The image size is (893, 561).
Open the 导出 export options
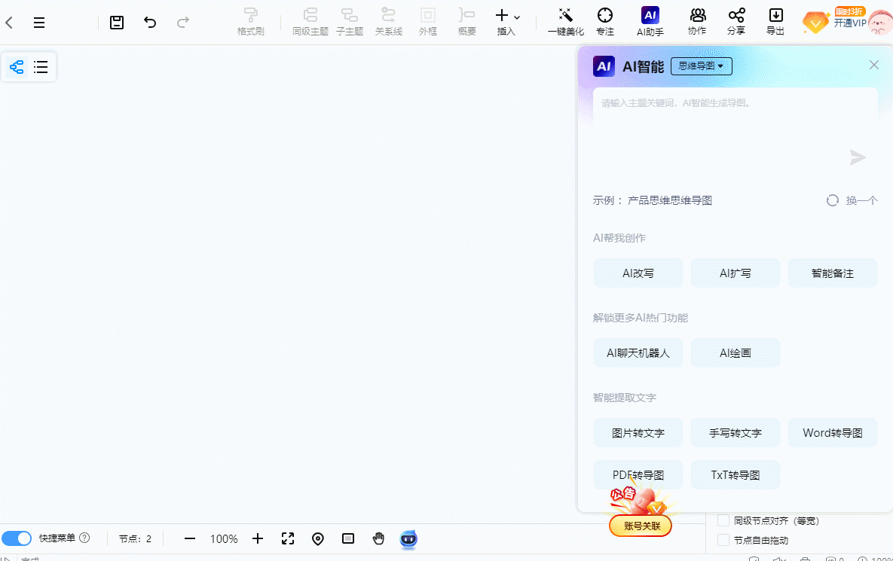[x=775, y=22]
